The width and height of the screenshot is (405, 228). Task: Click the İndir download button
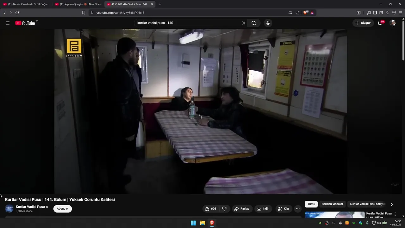point(263,209)
